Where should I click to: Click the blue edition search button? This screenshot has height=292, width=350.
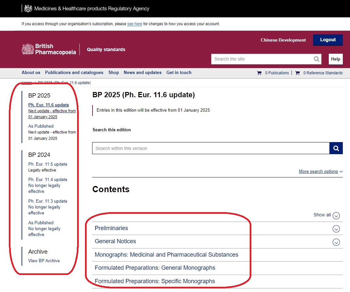pyautogui.click(x=336, y=148)
